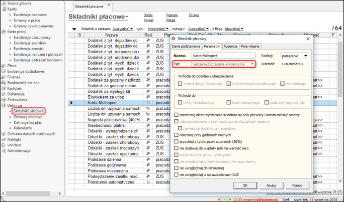344x202 pixels.
Task: Click the Pomoc button
Action: (297, 185)
